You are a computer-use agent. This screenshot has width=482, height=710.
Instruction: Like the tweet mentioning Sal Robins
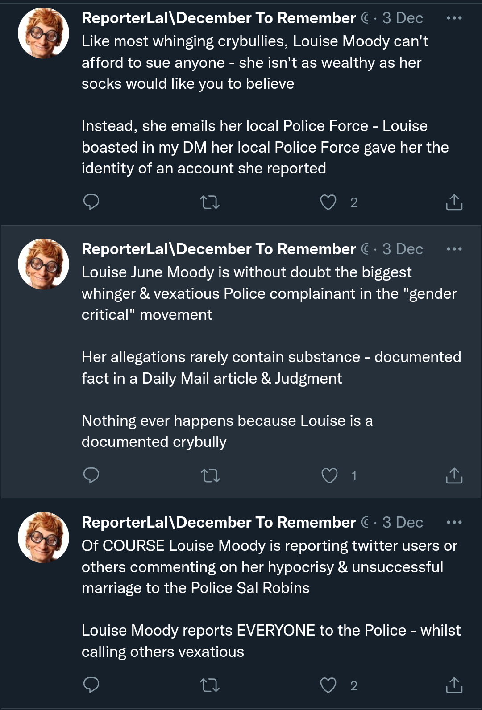point(328,685)
